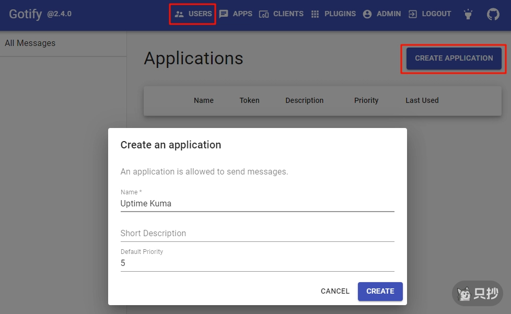Click the Users people icon
511x314 pixels.
click(179, 14)
